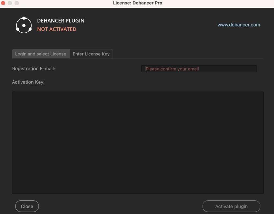Click inside the Activation Key text area
274x214 pixels.
[138, 143]
